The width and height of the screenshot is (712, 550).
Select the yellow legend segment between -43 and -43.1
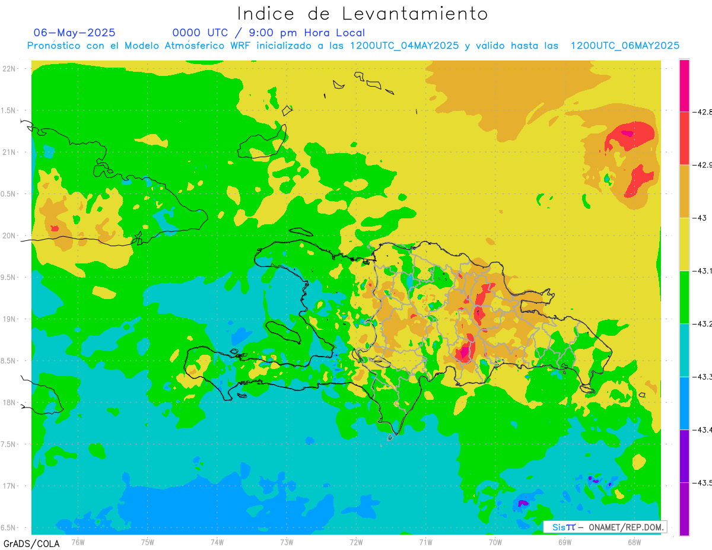(684, 244)
